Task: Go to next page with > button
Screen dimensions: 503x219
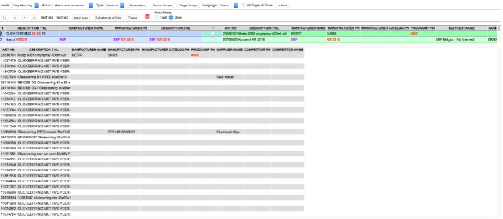Action: point(24,17)
